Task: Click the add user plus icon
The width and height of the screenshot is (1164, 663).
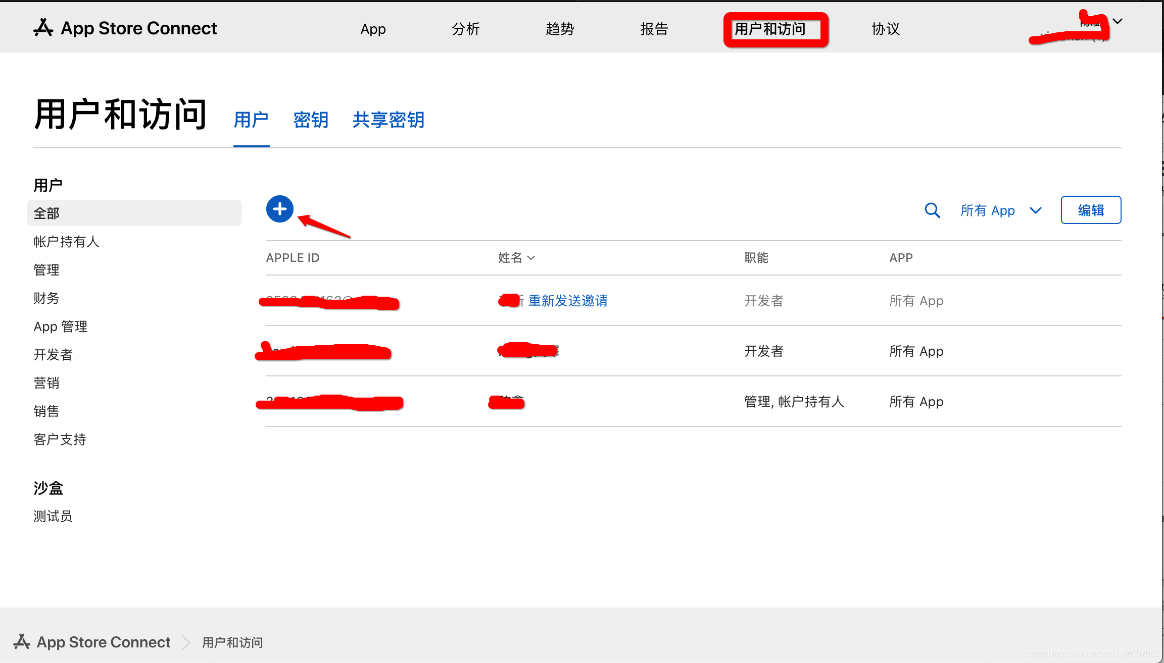Action: click(x=280, y=208)
